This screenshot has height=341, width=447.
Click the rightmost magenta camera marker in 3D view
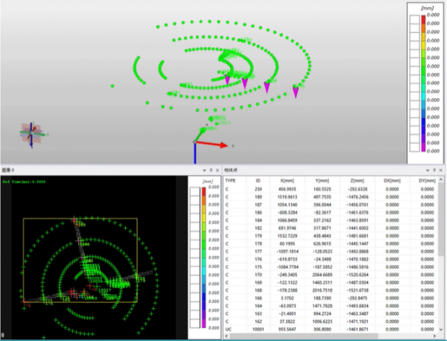(296, 92)
